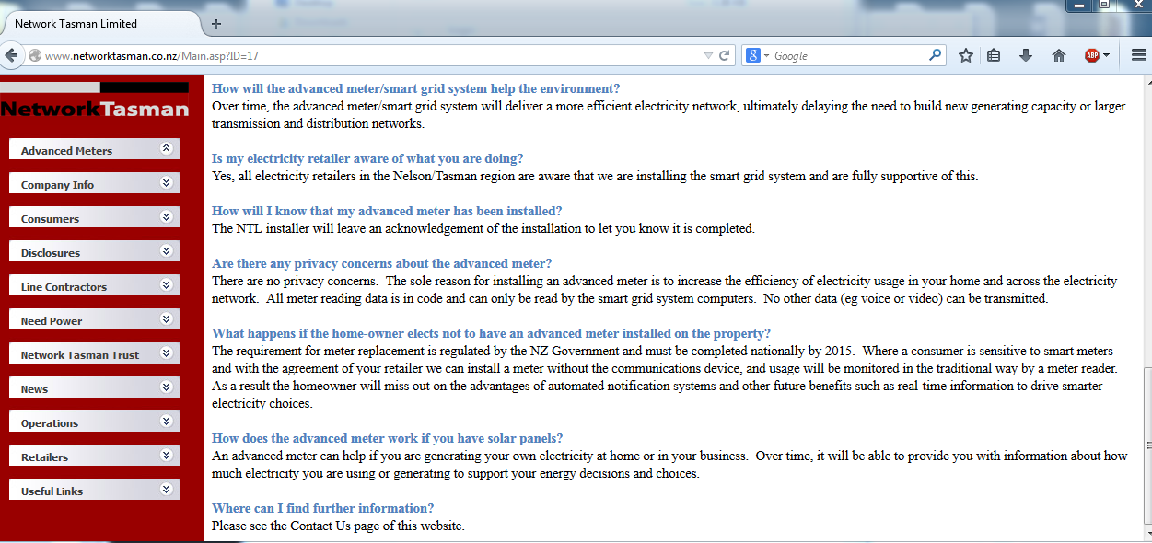This screenshot has height=543, width=1152.
Task: Select the Network Tasman Limited tab
Action: click(92, 24)
